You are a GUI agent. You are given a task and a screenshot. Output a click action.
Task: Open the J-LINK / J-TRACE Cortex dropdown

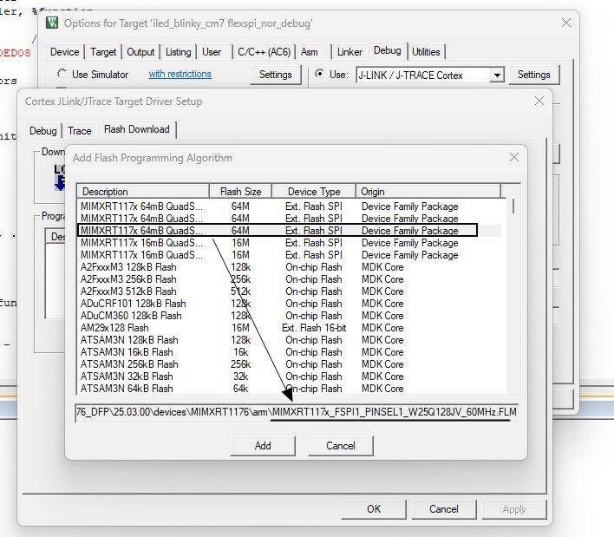click(x=497, y=75)
